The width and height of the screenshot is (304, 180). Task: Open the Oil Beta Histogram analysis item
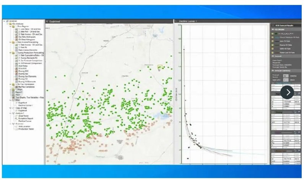[x=24, y=39]
